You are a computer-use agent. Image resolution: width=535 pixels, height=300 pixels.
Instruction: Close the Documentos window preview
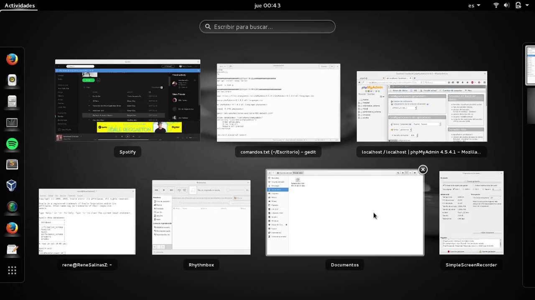click(423, 170)
